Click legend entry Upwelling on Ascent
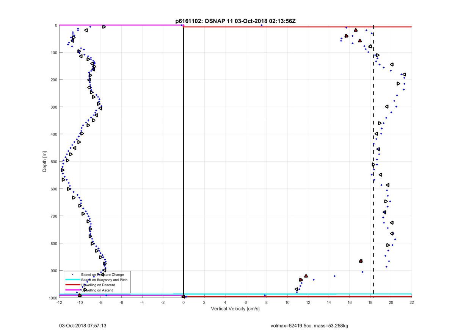This screenshot has width=455, height=335. click(97, 290)
